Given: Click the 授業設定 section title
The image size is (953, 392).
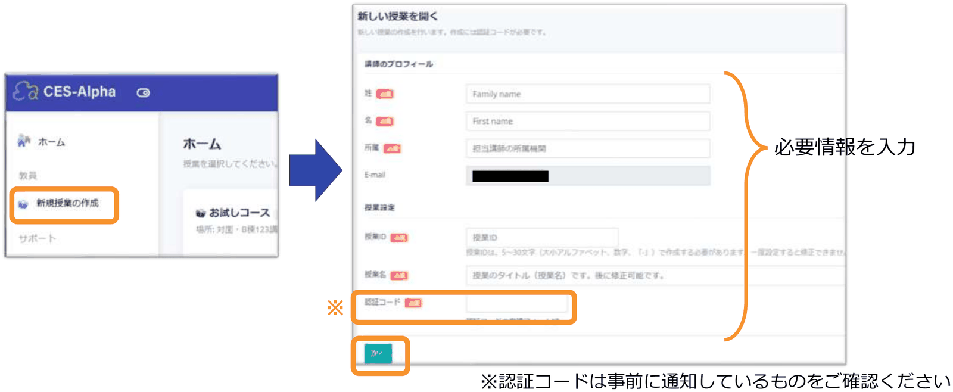Looking at the screenshot, I should [379, 207].
